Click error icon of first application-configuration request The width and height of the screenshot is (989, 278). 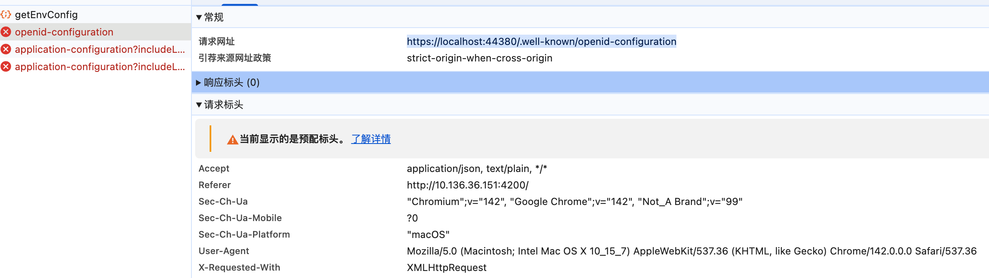6,49
